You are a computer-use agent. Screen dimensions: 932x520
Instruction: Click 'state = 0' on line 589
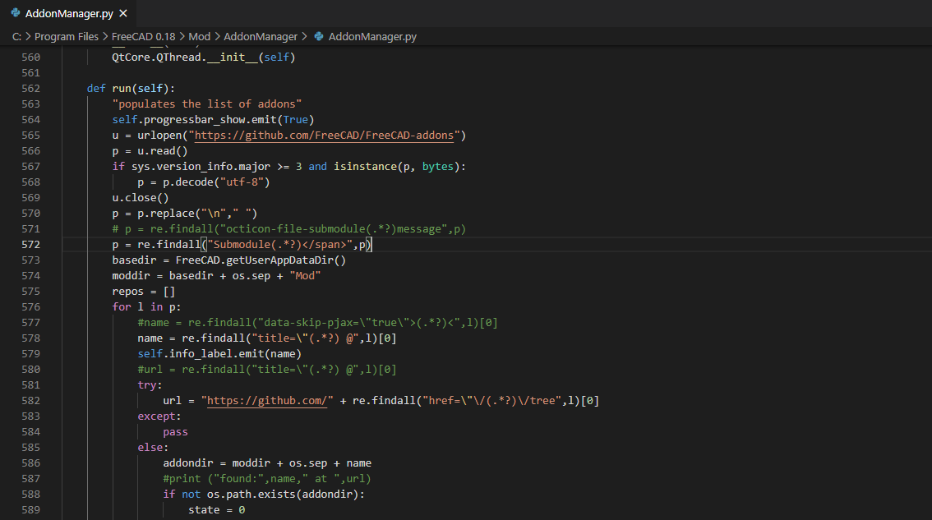pos(216,510)
